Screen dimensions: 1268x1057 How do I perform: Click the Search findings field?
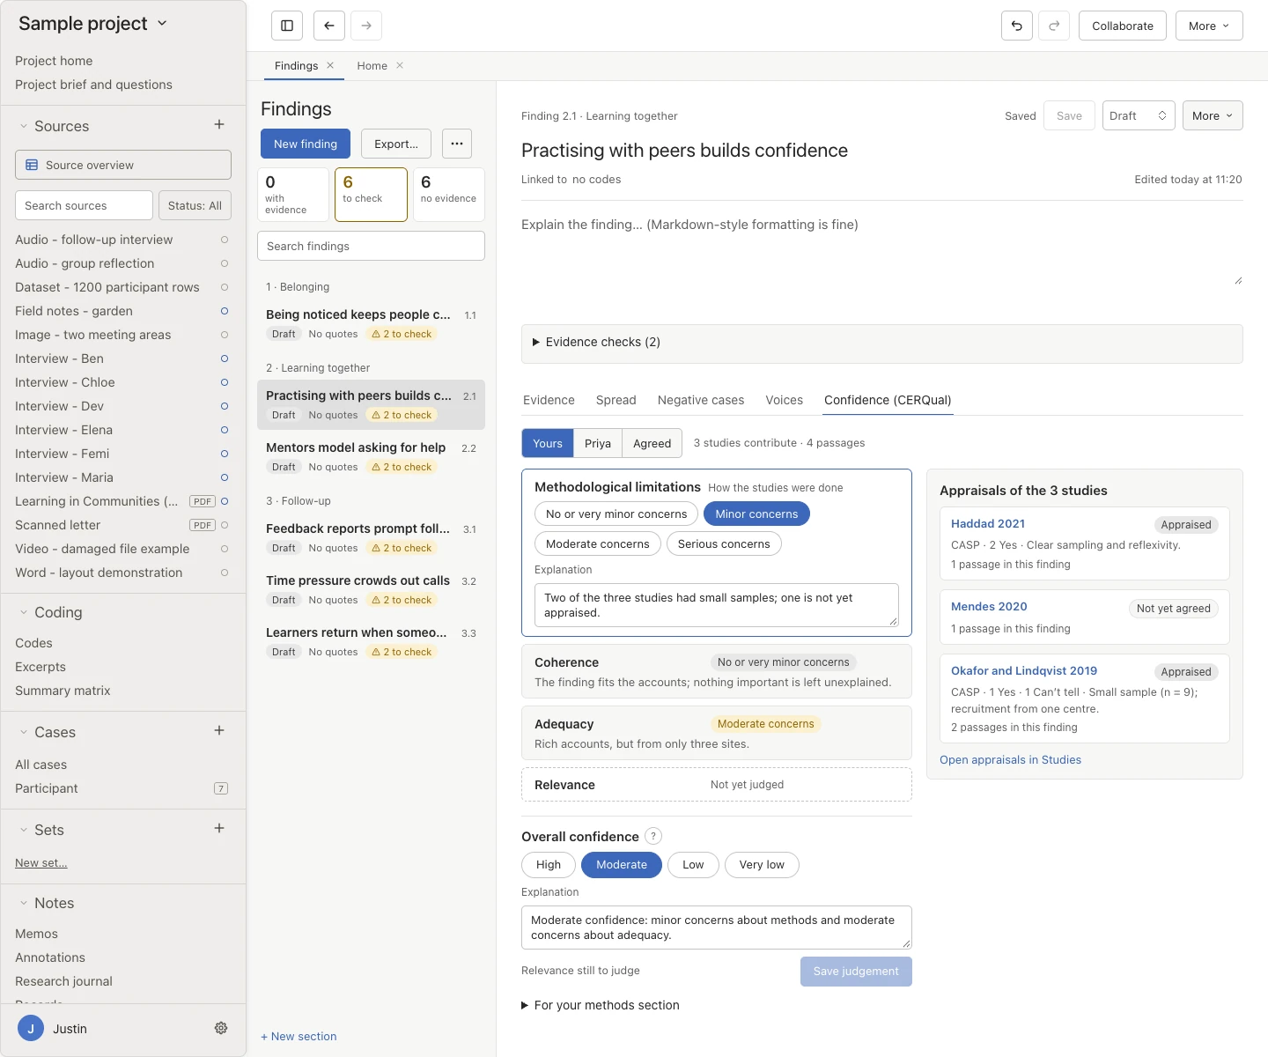click(371, 246)
